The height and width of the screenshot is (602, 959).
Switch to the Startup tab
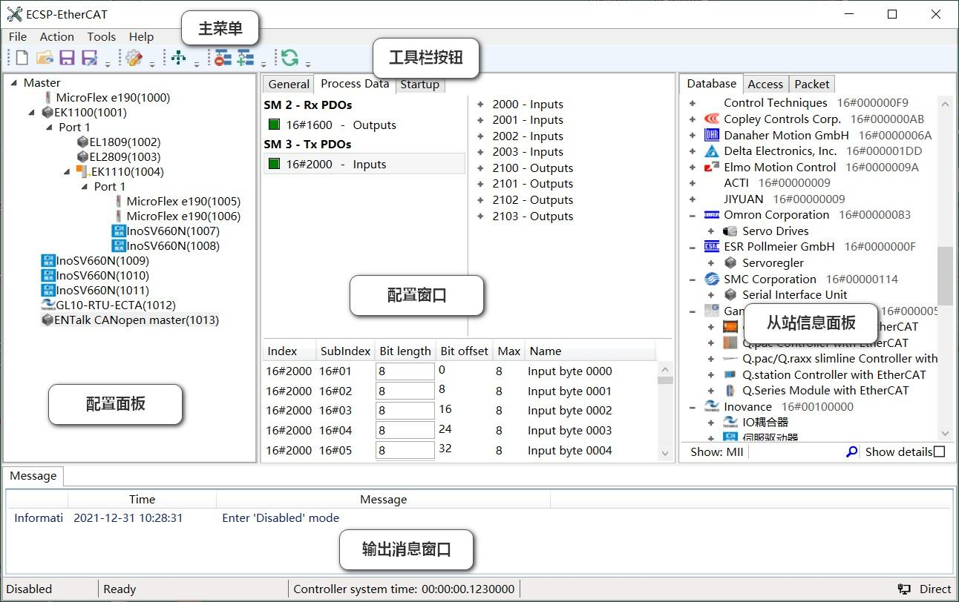(420, 85)
